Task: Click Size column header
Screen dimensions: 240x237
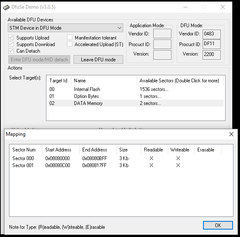Action: pyautogui.click(x=129, y=150)
